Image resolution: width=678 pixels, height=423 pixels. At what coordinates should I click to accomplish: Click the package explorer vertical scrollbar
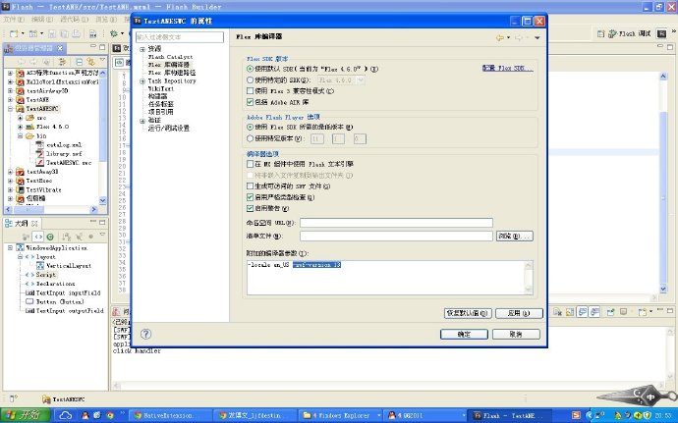click(103, 135)
